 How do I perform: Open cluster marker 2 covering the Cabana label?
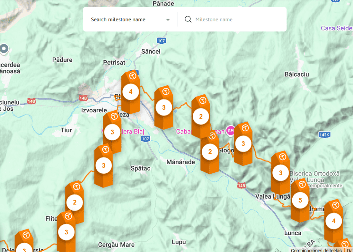(x=201, y=117)
